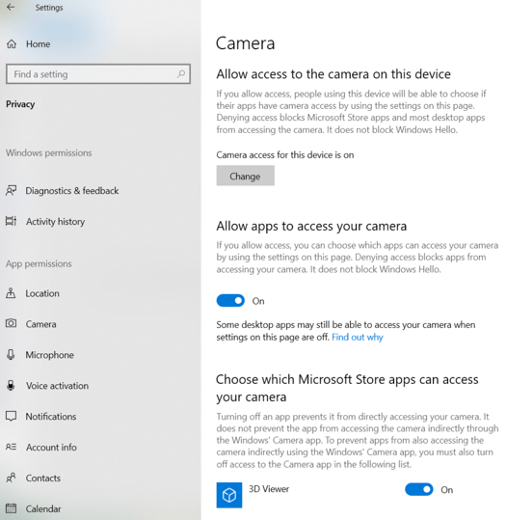The height and width of the screenshot is (520, 506).
Task: Click the 3D Viewer app icon
Action: [229, 495]
